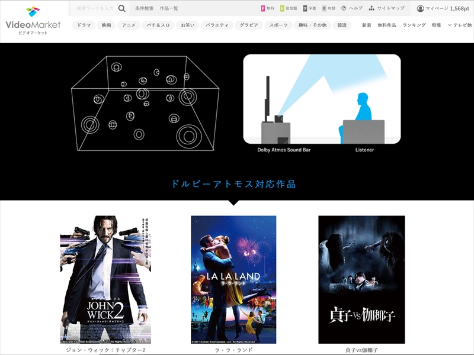Go to the 新着 new arrivals link
Screen dimensions: 474x355
tap(367, 25)
